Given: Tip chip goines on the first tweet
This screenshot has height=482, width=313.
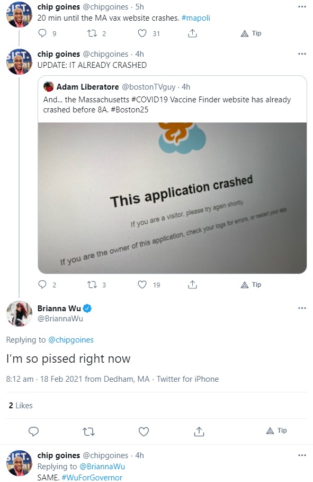Looking at the screenshot, I should coord(251,33).
